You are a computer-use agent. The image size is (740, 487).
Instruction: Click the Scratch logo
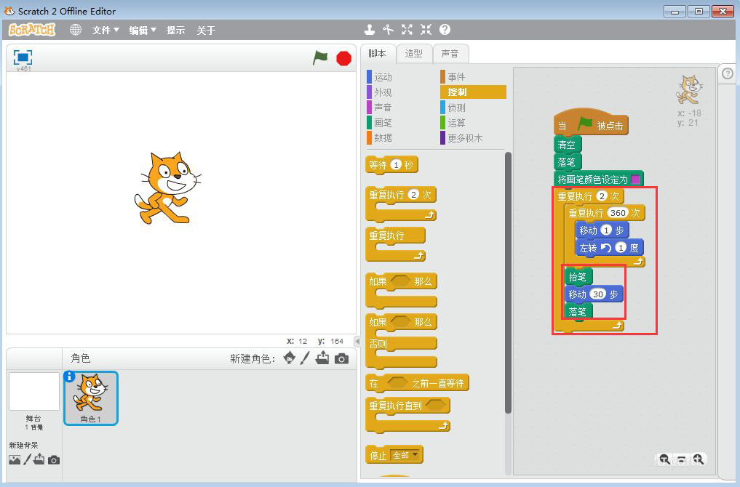(32, 30)
